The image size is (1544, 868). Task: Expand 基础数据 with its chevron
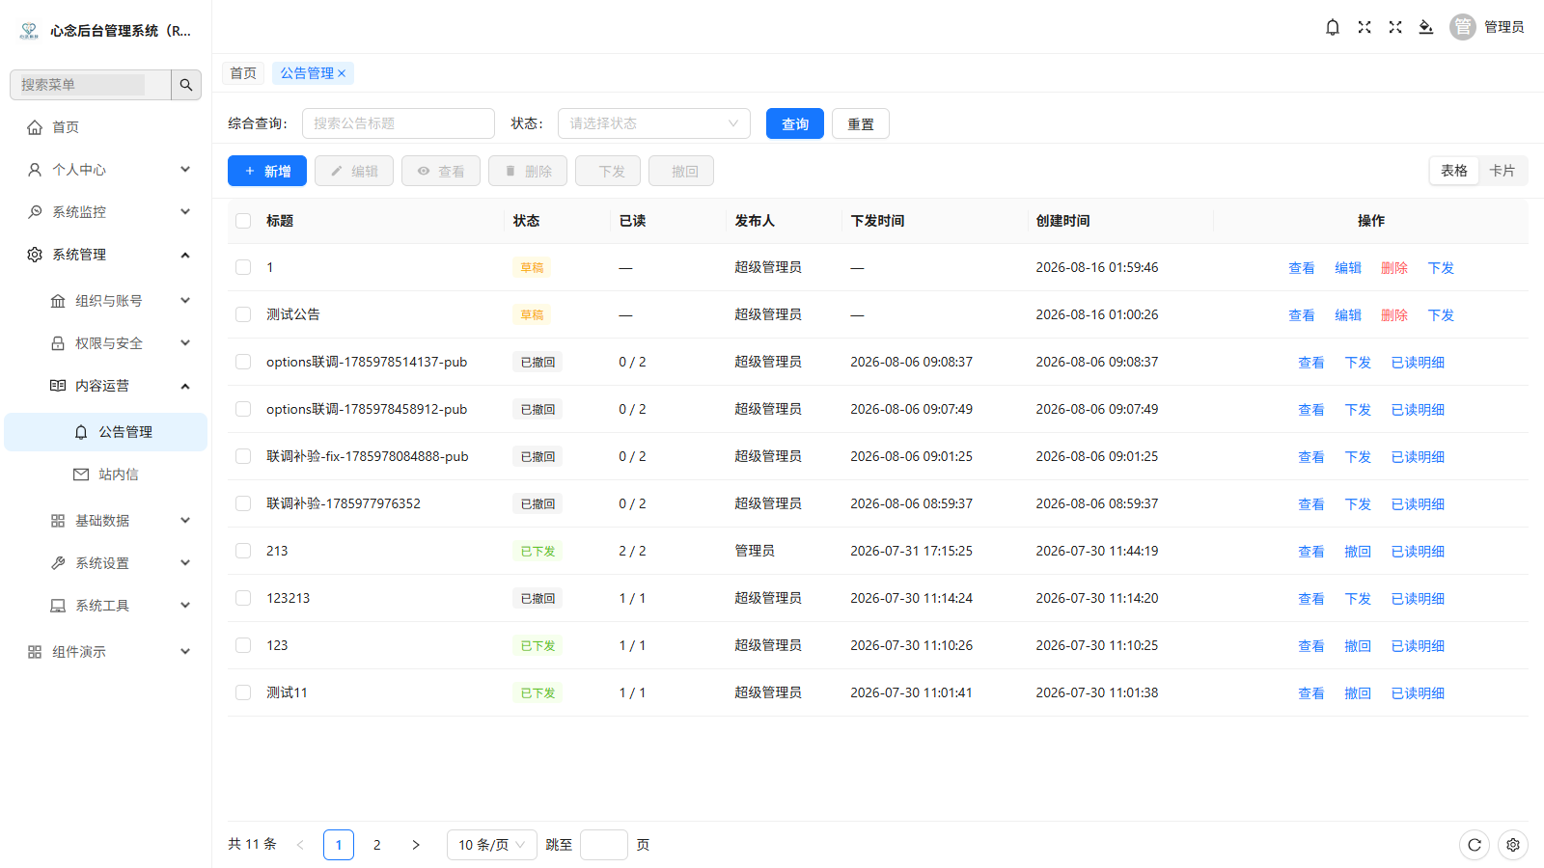point(185,521)
